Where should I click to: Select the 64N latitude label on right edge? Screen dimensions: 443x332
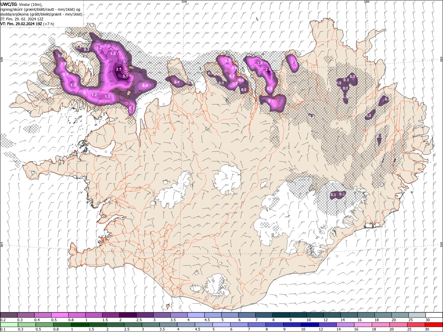point(441,244)
